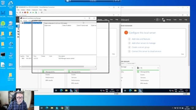Open Server Manager in the right VM taskbar

pos(140,90)
